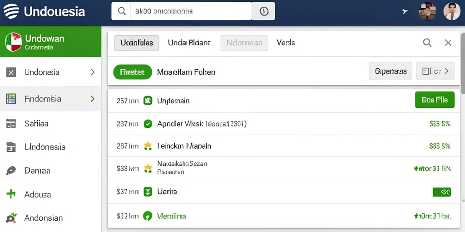The width and height of the screenshot is (465, 232).
Task: Open the dropdown button next to Qpenaaa
Action: 435,71
